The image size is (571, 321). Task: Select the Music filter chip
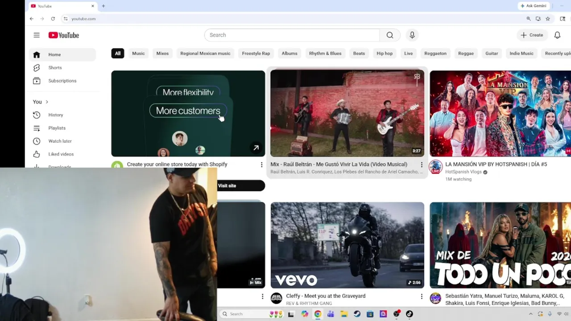138,53
